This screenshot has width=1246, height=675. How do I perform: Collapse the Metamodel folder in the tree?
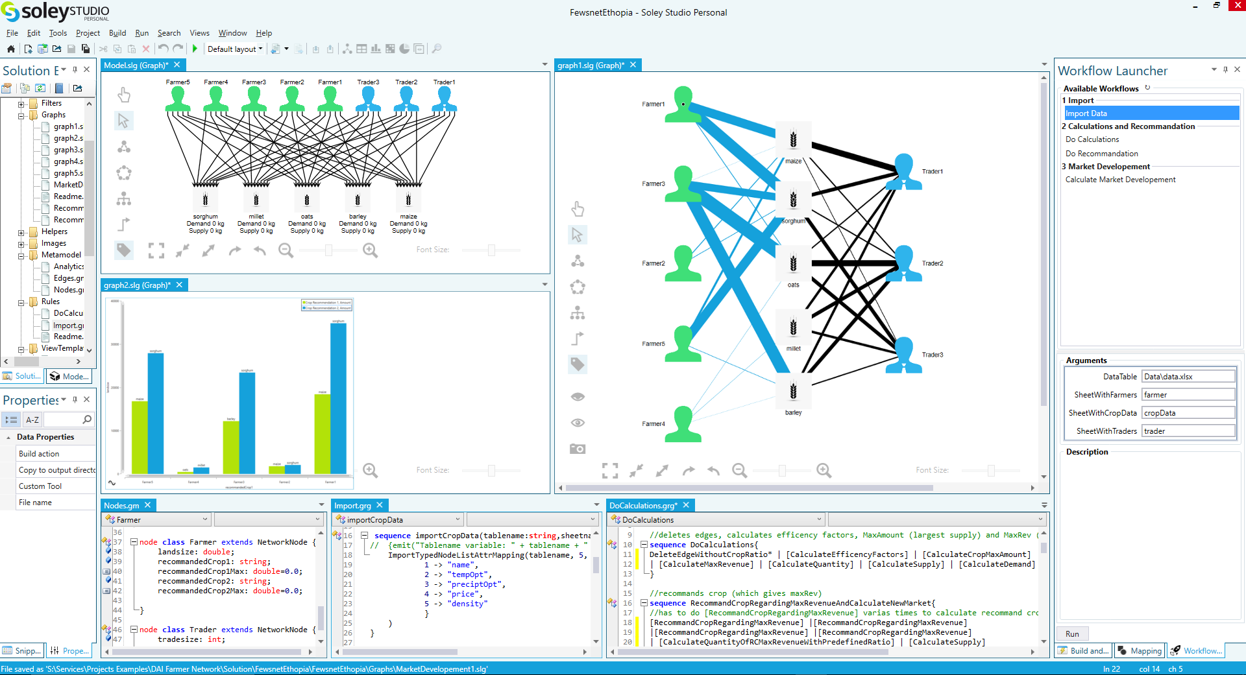(21, 255)
